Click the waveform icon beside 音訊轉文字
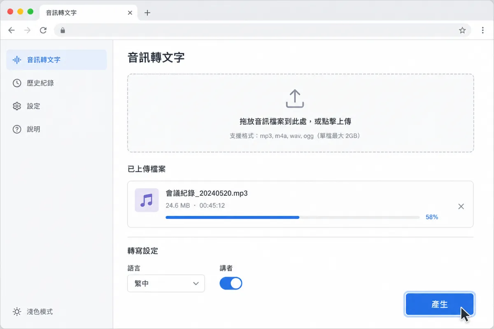 pyautogui.click(x=17, y=60)
